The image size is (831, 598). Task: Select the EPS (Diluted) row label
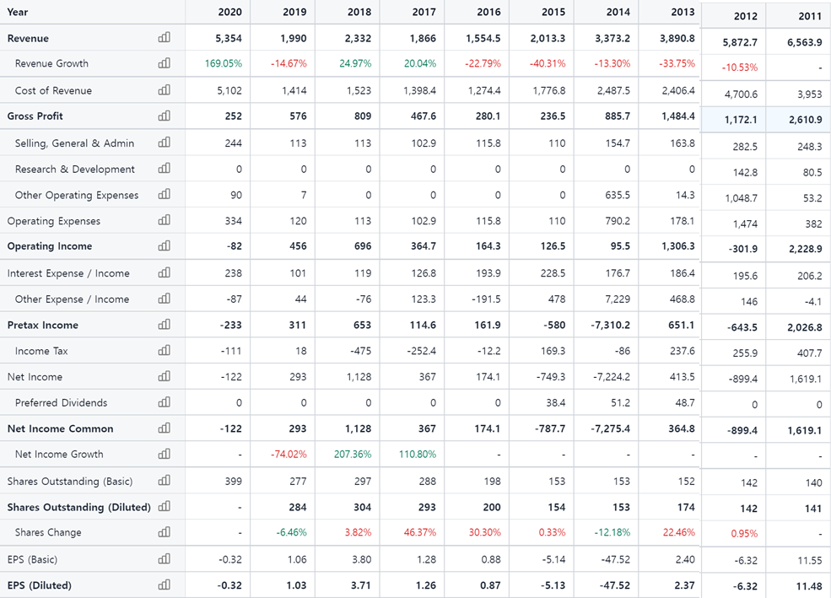(39, 585)
